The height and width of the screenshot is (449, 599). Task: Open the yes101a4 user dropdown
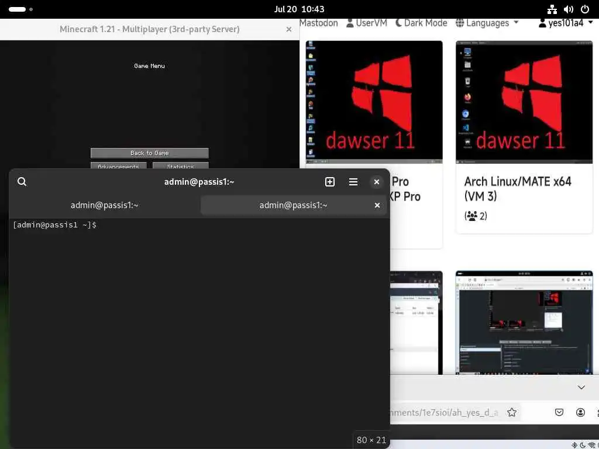(566, 23)
